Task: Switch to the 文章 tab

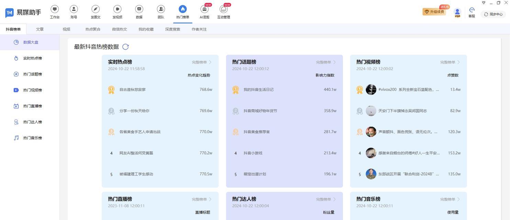Action: click(x=40, y=29)
